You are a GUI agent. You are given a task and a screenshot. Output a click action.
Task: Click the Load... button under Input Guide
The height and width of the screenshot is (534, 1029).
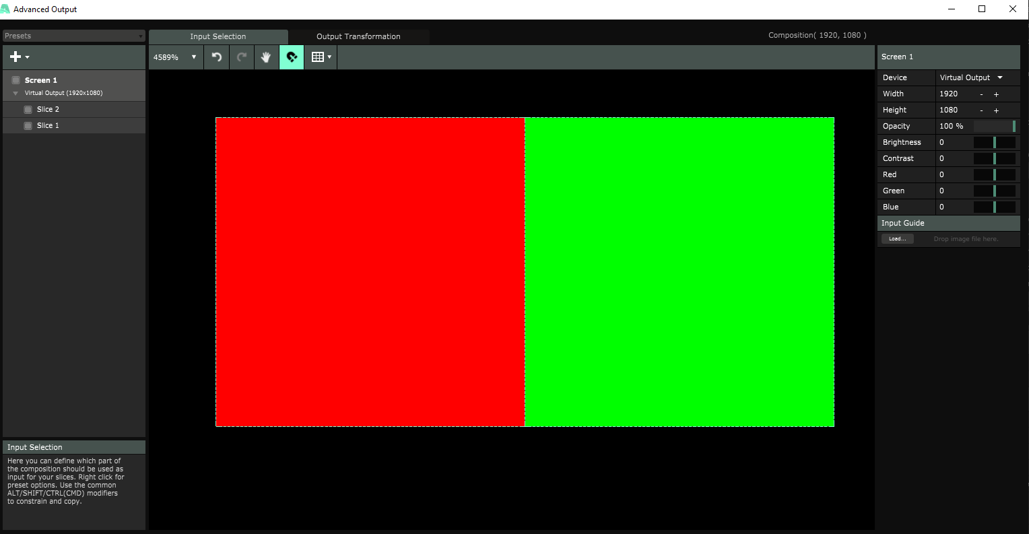[897, 239]
